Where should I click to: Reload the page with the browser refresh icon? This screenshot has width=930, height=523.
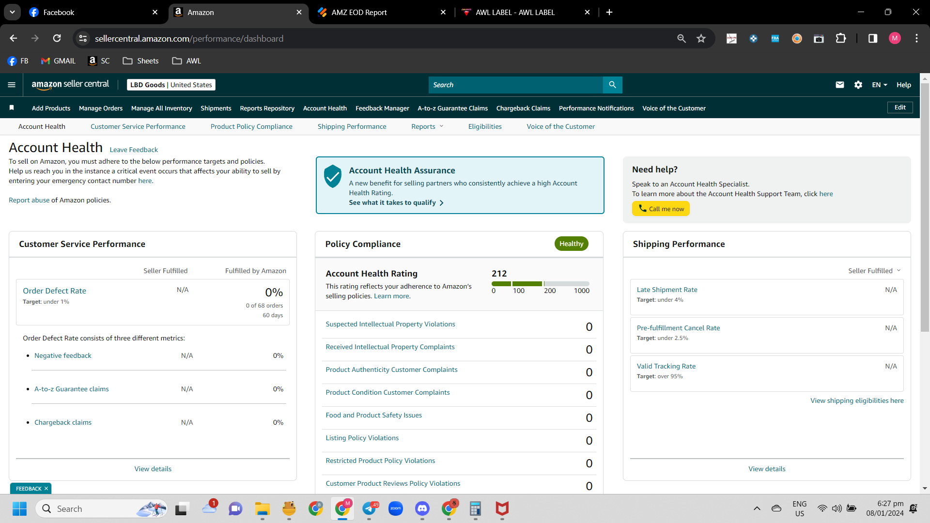(57, 38)
